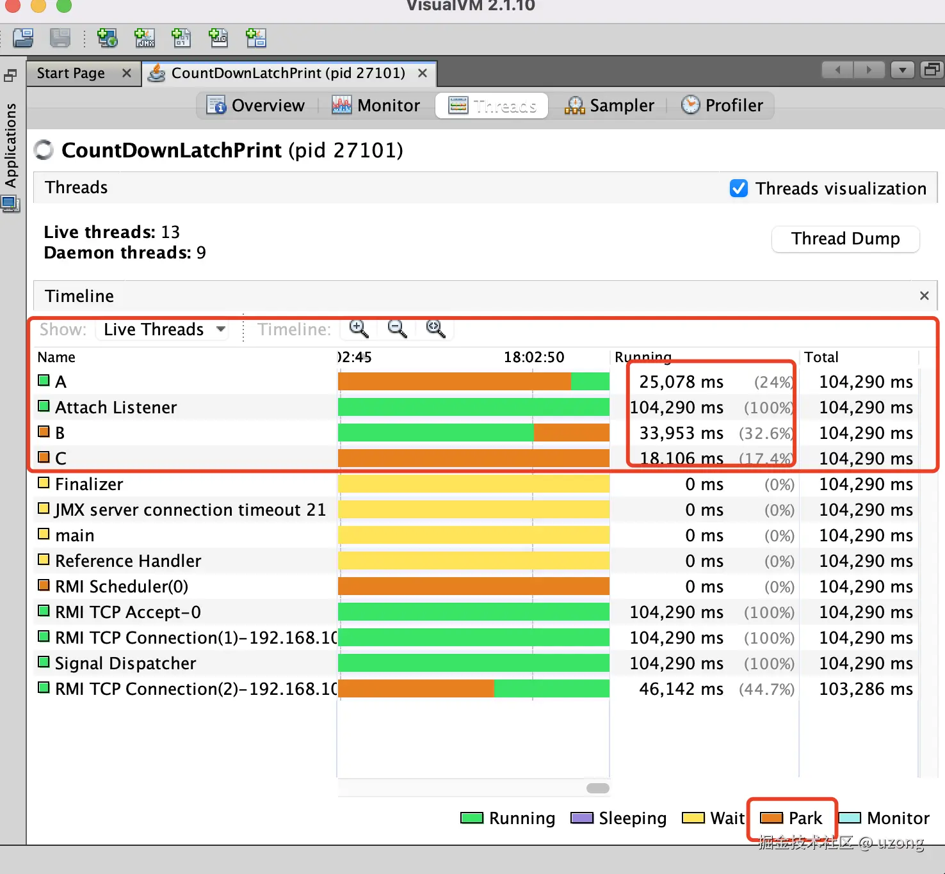Viewport: 945px width, 874px height.
Task: Open the document list dropdown arrow
Action: (903, 70)
